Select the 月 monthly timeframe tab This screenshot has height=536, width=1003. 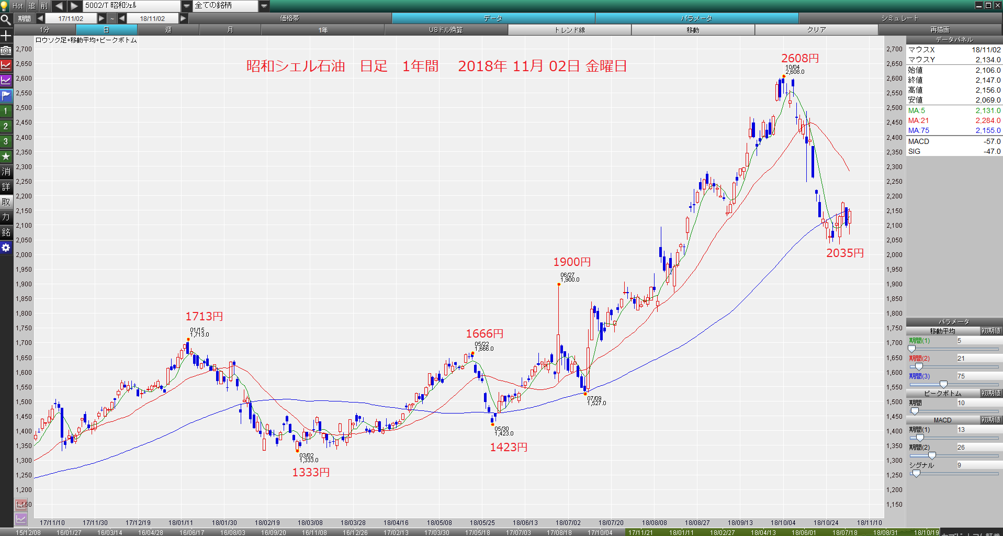230,30
